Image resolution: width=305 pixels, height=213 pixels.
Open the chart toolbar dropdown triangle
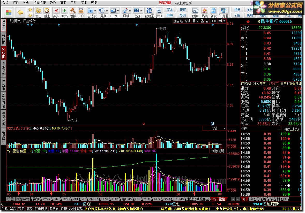224,21
